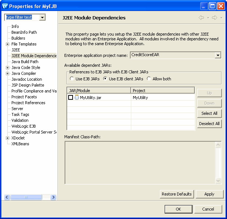
Task: Select Task Tags in the tree
Action: click(20, 114)
